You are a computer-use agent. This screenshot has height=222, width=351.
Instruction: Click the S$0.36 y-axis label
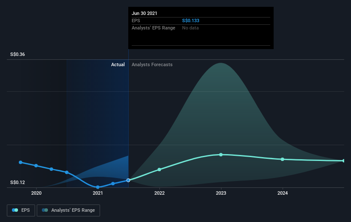18,54
